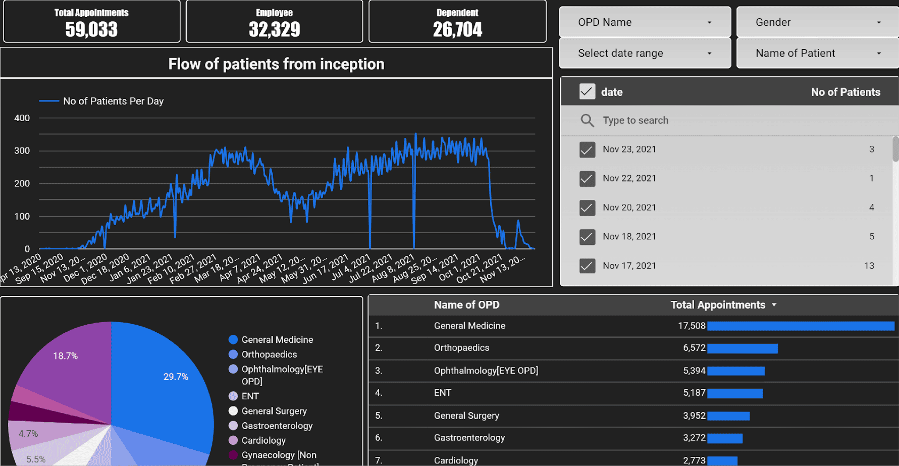Screen dimensions: 899x466
Task: Click the Cardiology legend color dot
Action: pos(233,440)
